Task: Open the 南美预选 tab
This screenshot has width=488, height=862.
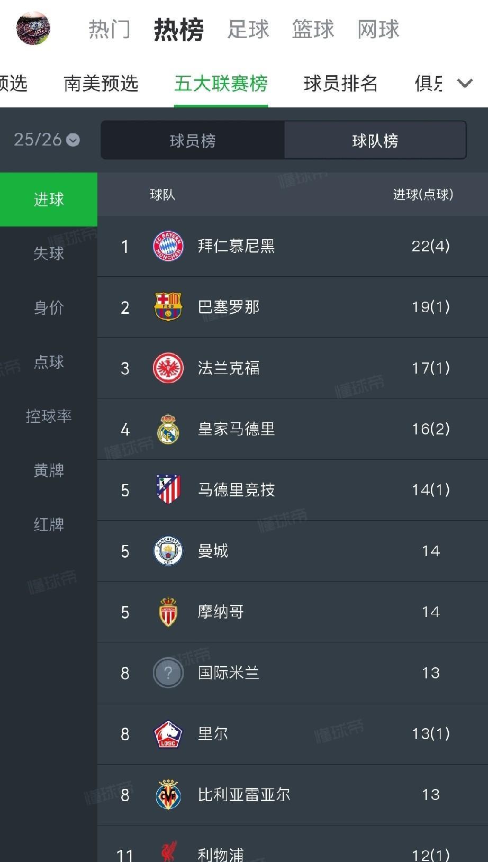Action: point(101,84)
